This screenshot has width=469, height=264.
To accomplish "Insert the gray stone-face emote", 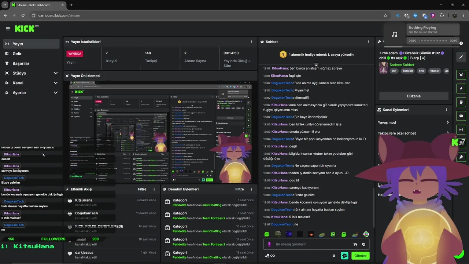I will pyautogui.click(x=278, y=234).
